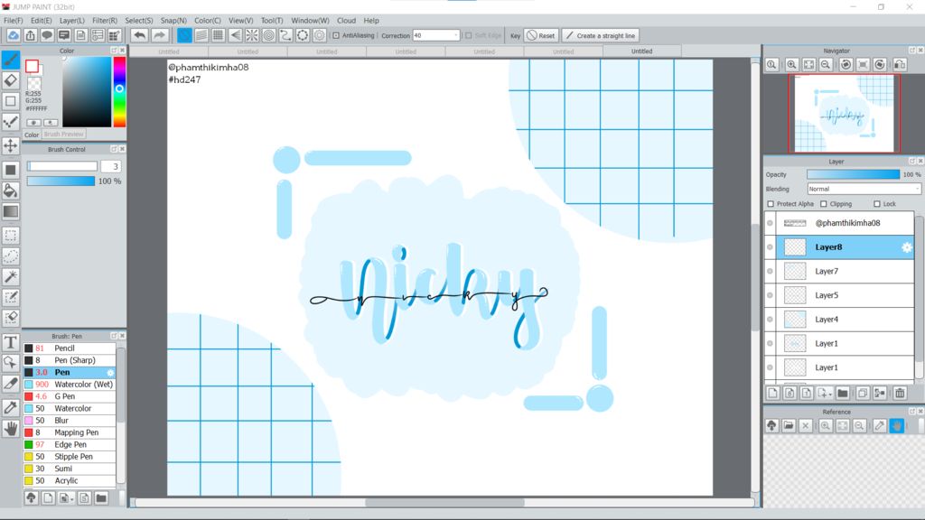Open add-brush dropdown in Brush panel
The width and height of the screenshot is (925, 520).
coord(72,498)
